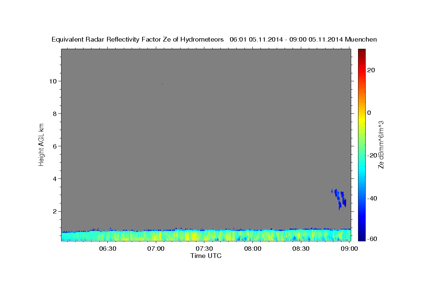Click the 08:30 time tick label
Screen dimensions: 434x289
pos(301,249)
